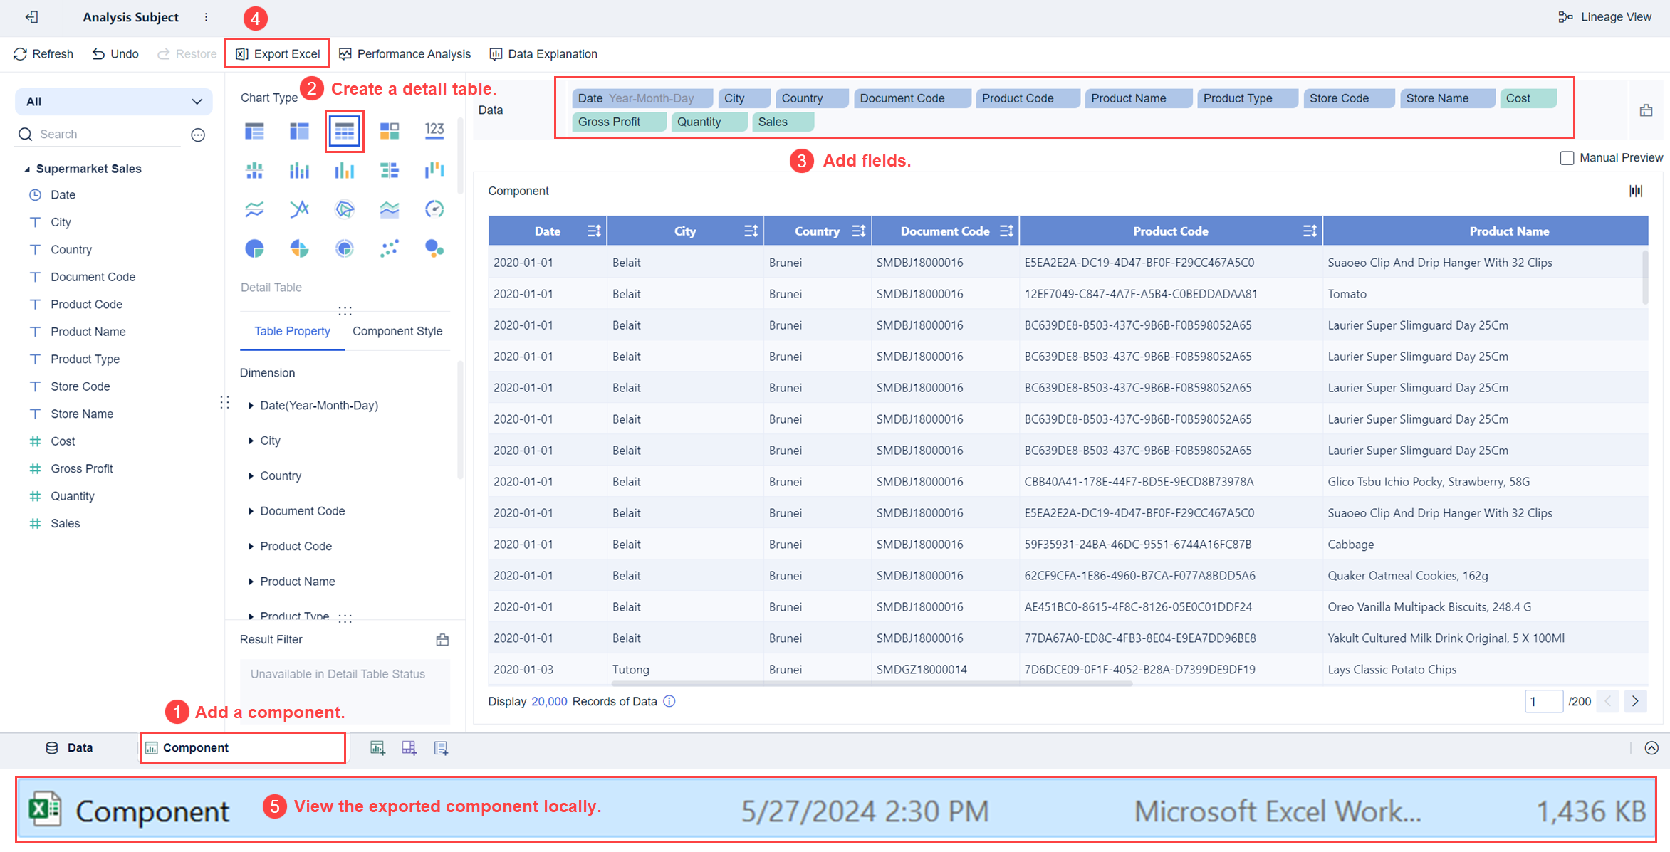Collapse the bottom component panel
1670x852 pixels.
tap(1651, 748)
